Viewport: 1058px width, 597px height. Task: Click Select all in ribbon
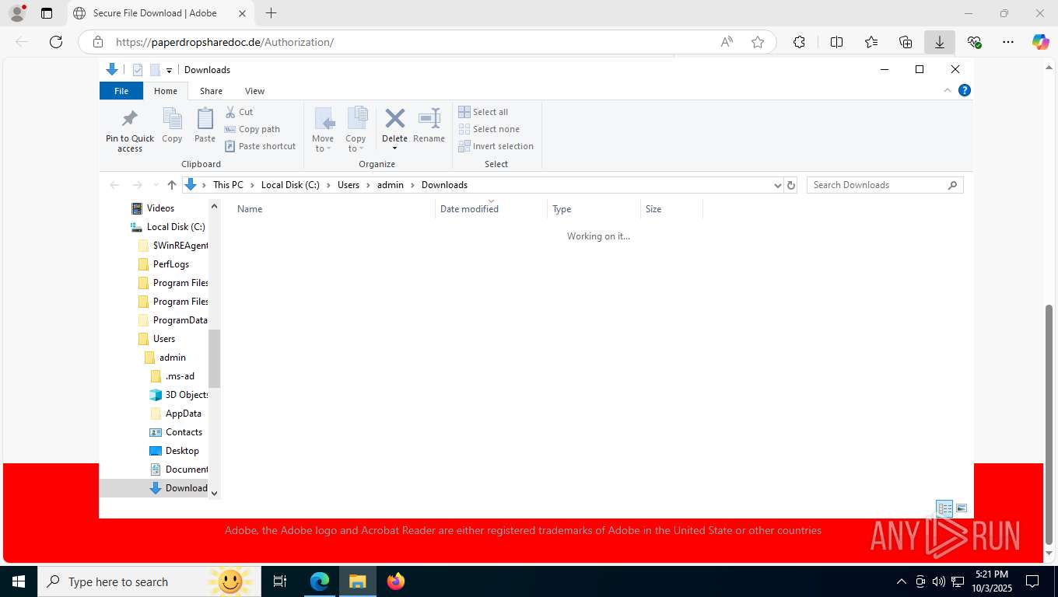click(483, 112)
